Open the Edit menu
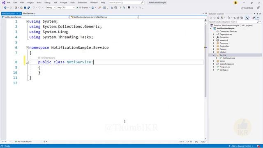Viewport: 263px width, 148px height. coord(15,2)
